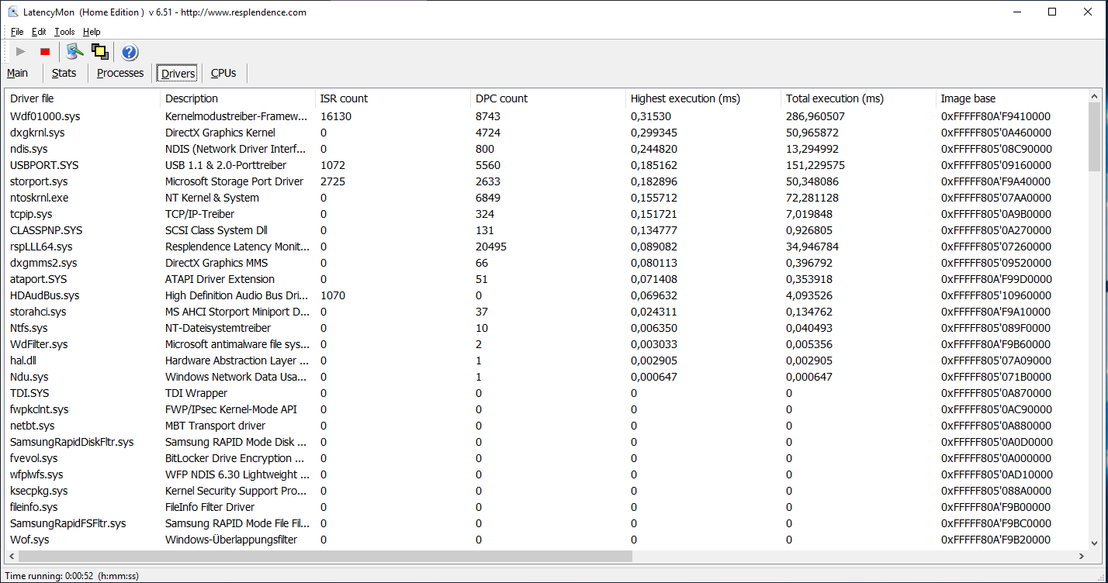This screenshot has width=1108, height=583.
Task: Select the fileinfo.sys driver row
Action: point(546,507)
